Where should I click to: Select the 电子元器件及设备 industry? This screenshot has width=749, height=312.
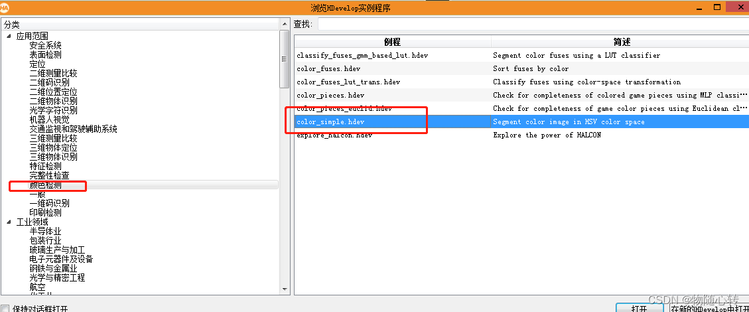point(61,259)
